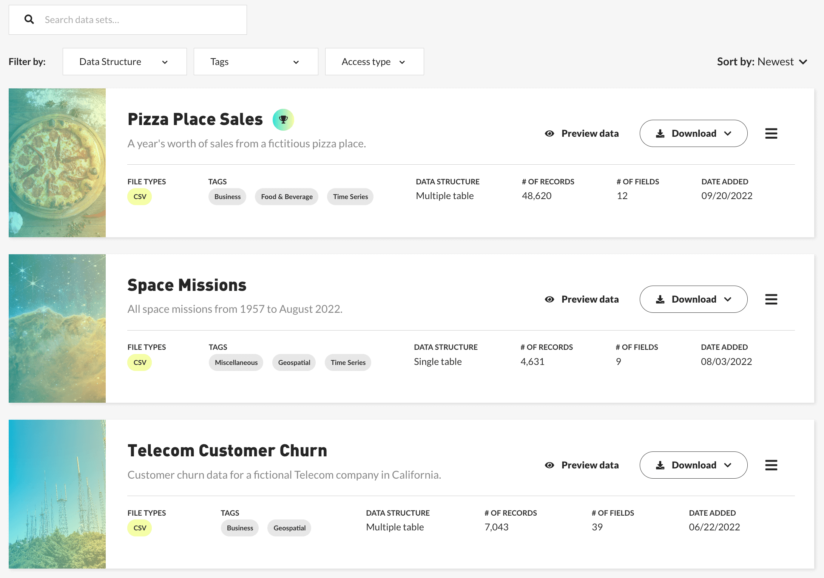Click download arrow icon on Pizza Place Sales

[660, 133]
